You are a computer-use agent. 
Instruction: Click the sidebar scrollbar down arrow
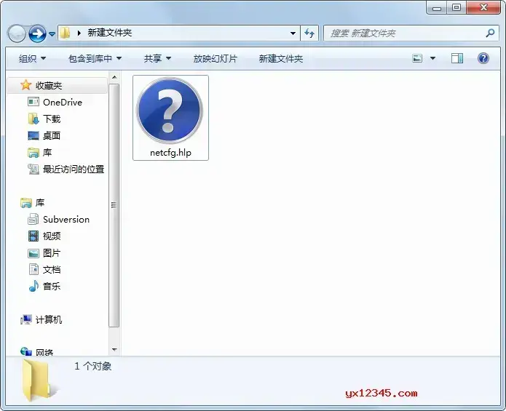click(114, 349)
